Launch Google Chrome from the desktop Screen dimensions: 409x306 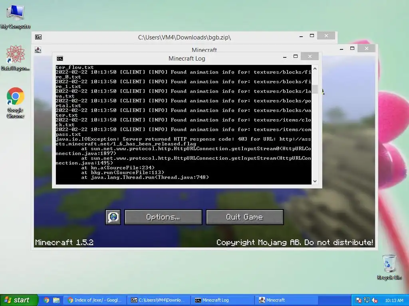[x=16, y=102]
